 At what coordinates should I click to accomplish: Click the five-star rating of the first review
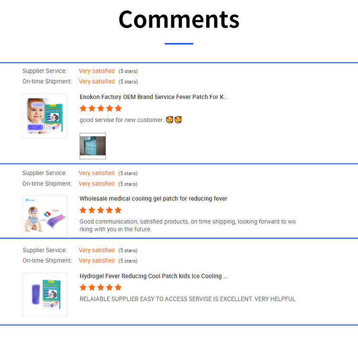coord(101,109)
